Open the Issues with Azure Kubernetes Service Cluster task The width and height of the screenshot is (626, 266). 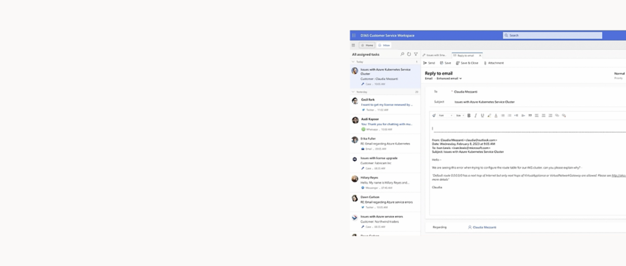[386, 76]
